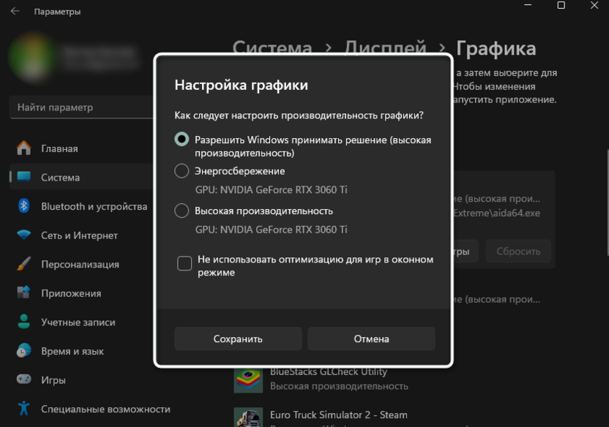This screenshot has height=427, width=609.
Task: Click the Найти параметр search field
Action: pos(81,107)
